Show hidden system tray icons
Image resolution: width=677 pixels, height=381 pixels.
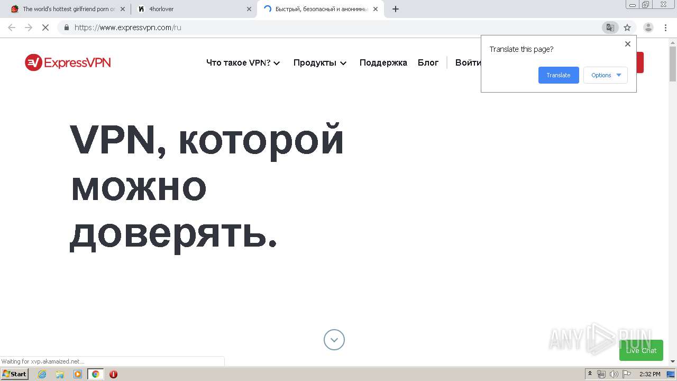(590, 374)
